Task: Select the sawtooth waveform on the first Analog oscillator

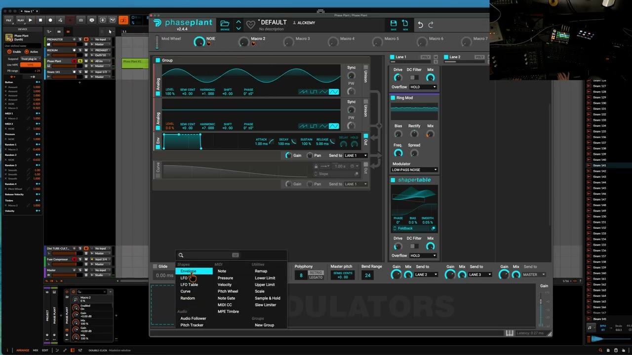Action: coord(303,92)
